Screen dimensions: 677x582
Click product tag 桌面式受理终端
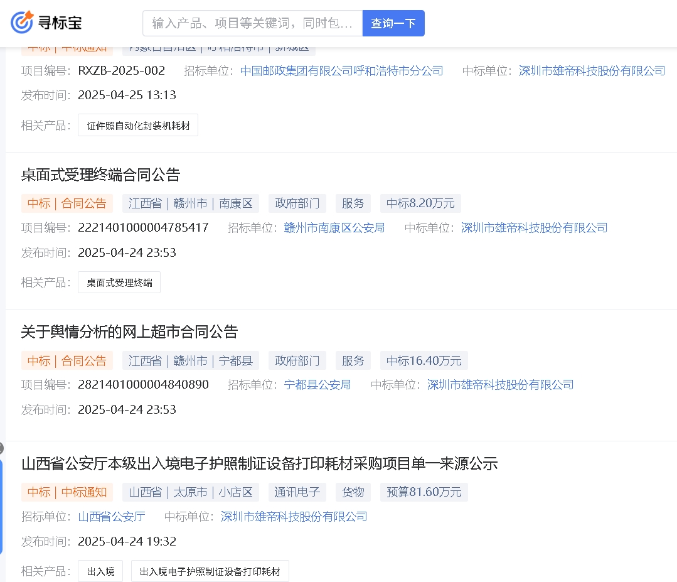click(x=119, y=283)
